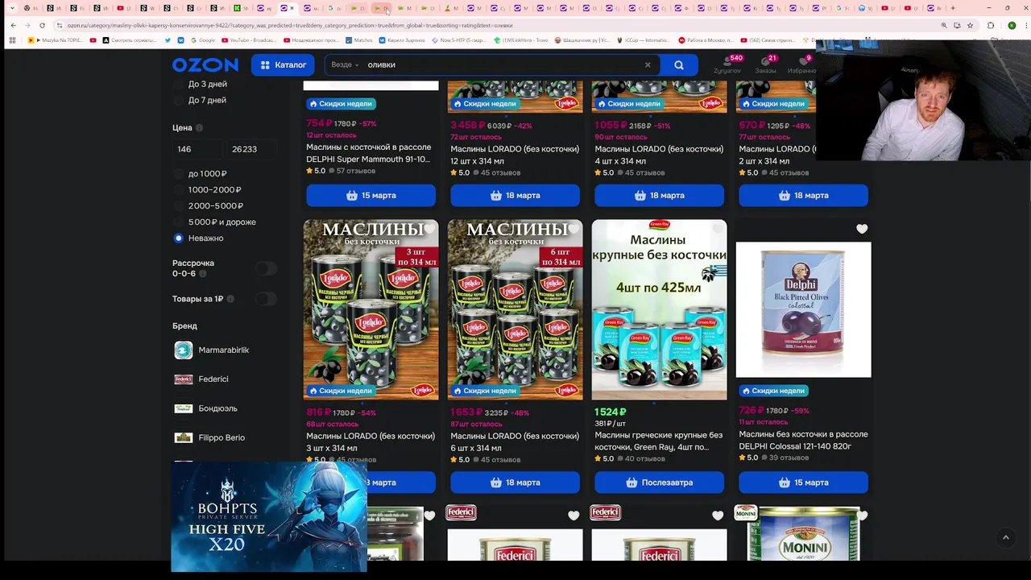Select the Federici brand filter
This screenshot has width=1031, height=580.
[201, 379]
